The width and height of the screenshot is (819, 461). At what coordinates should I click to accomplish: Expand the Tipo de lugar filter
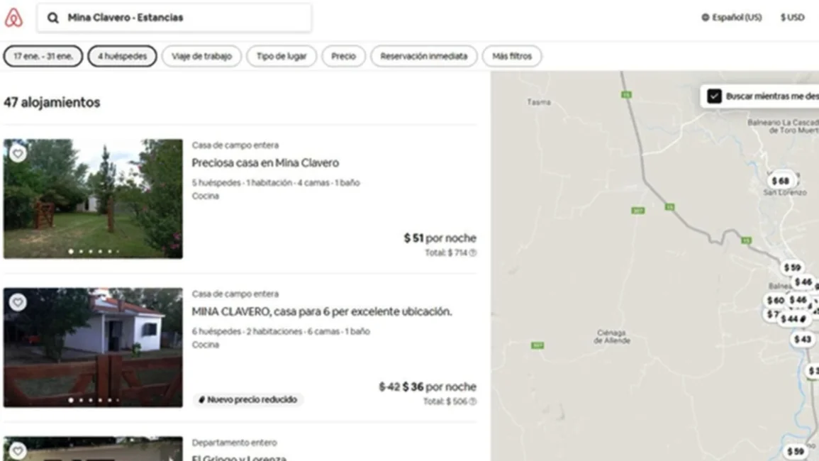pos(282,56)
